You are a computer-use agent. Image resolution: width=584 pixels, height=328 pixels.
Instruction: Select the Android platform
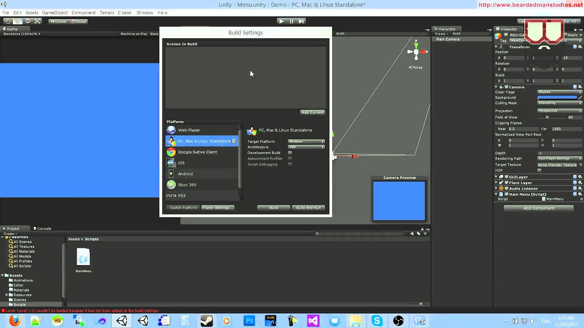coord(202,174)
